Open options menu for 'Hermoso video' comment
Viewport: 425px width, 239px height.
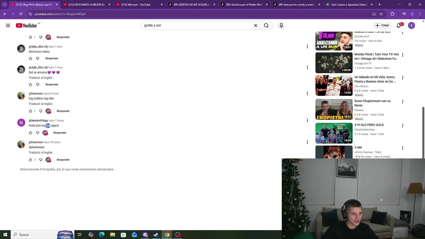tap(307, 46)
